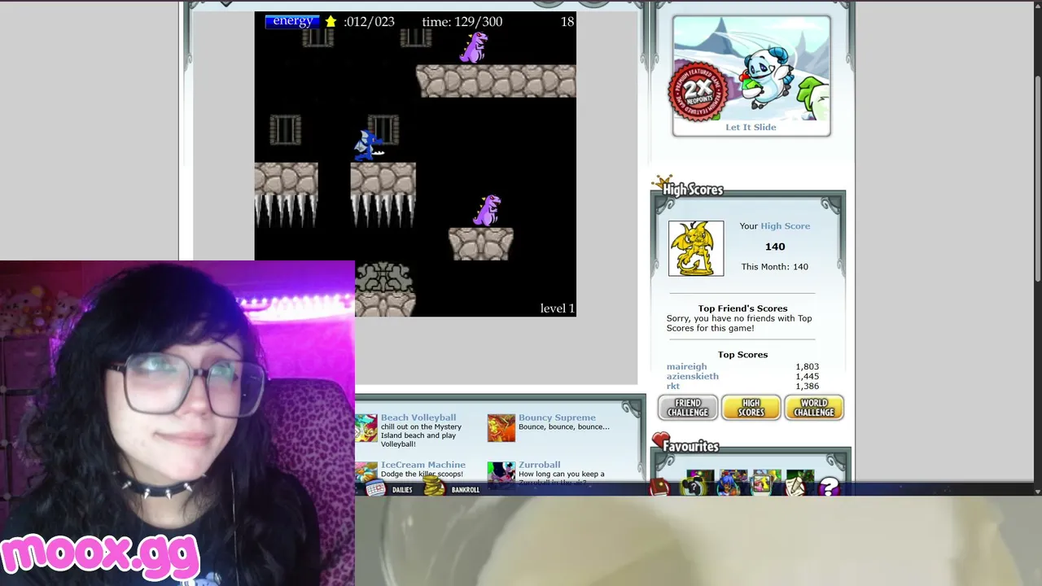
Task: Click the ':012/023' star counter text
Action: pyautogui.click(x=369, y=22)
